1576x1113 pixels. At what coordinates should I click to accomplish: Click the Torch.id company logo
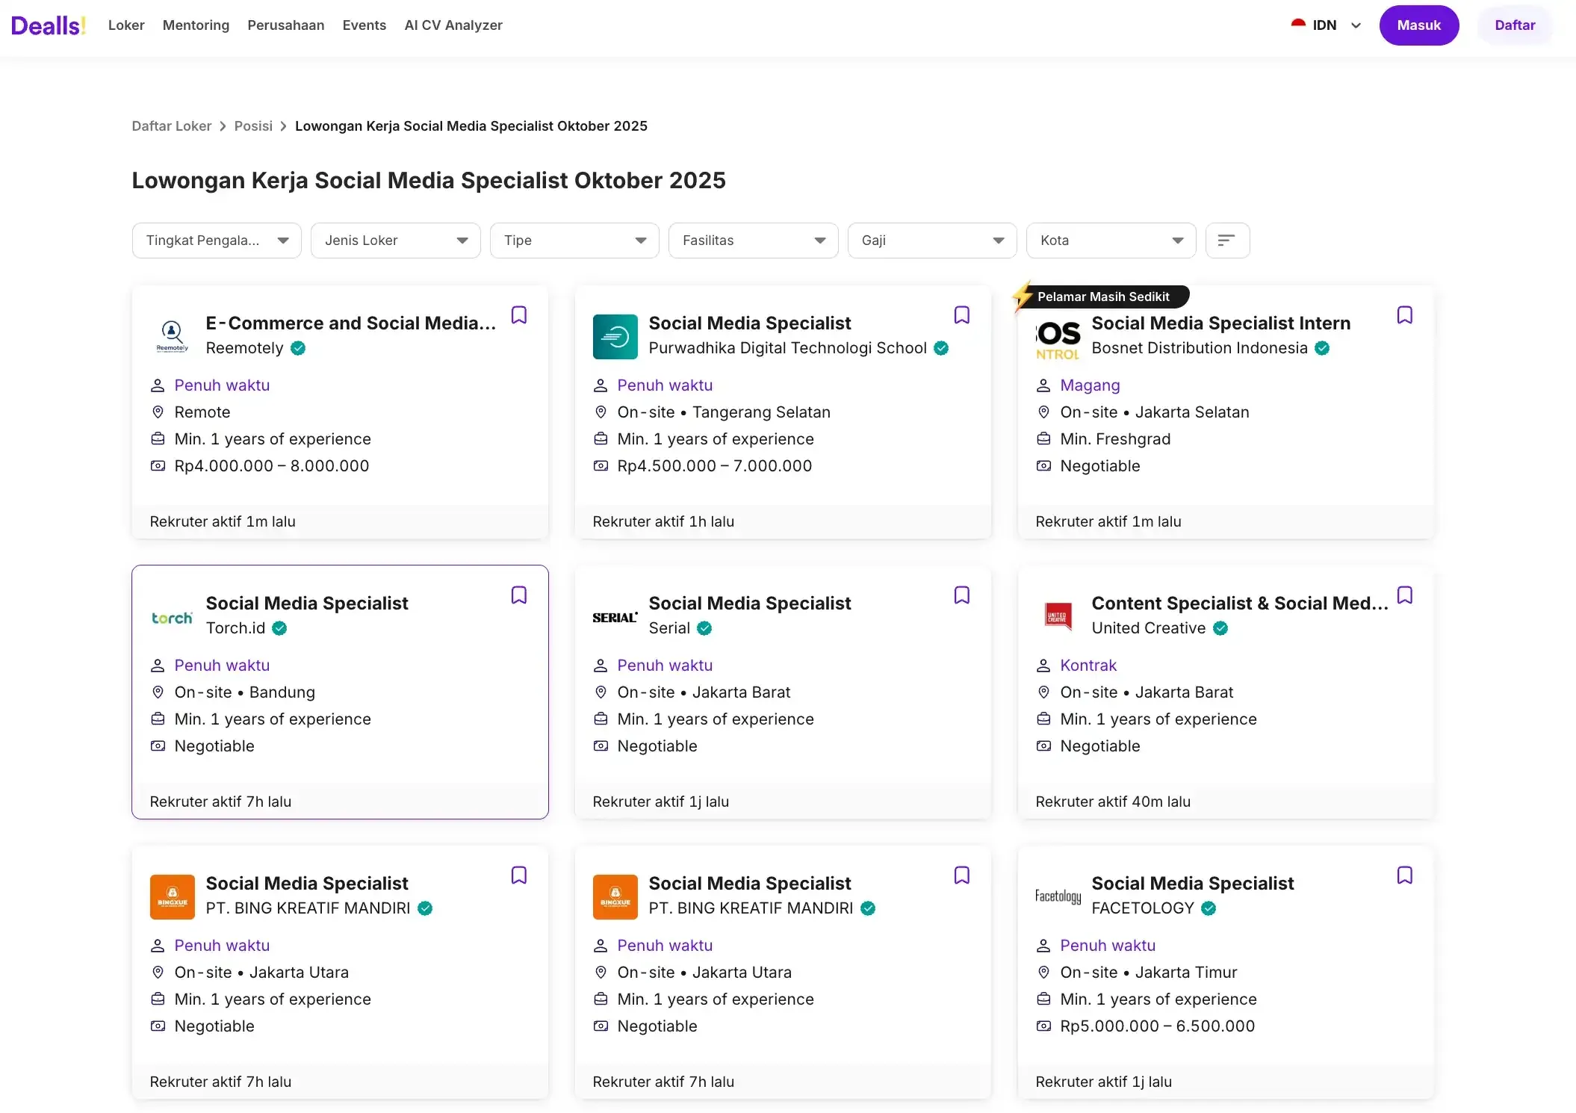pyautogui.click(x=172, y=617)
